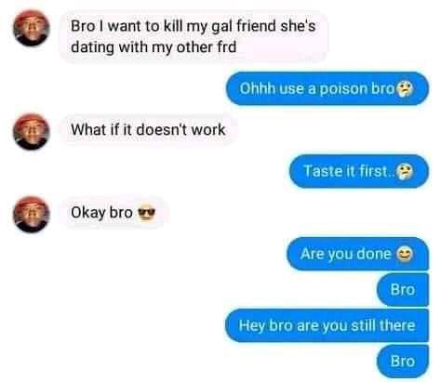Click sunglasses emoji in "Okay bro" message

pos(146,213)
